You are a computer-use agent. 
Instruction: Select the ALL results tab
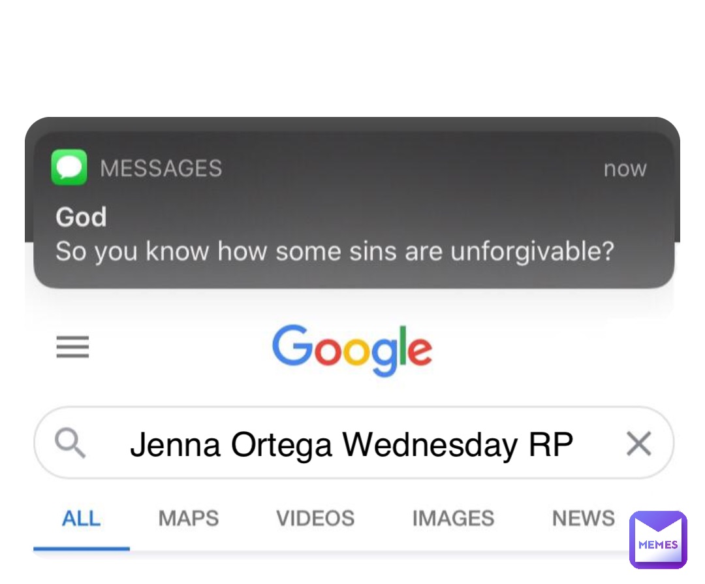pos(81,519)
